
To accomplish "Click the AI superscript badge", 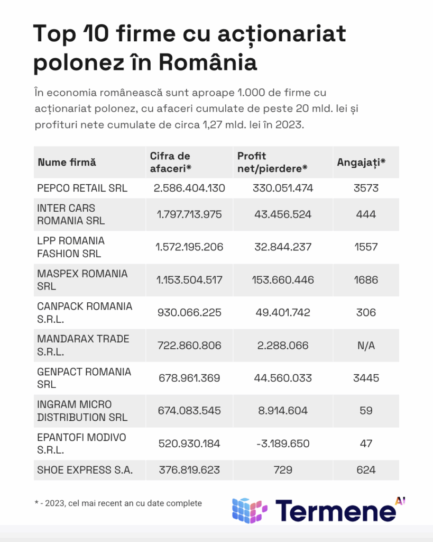I will (400, 500).
